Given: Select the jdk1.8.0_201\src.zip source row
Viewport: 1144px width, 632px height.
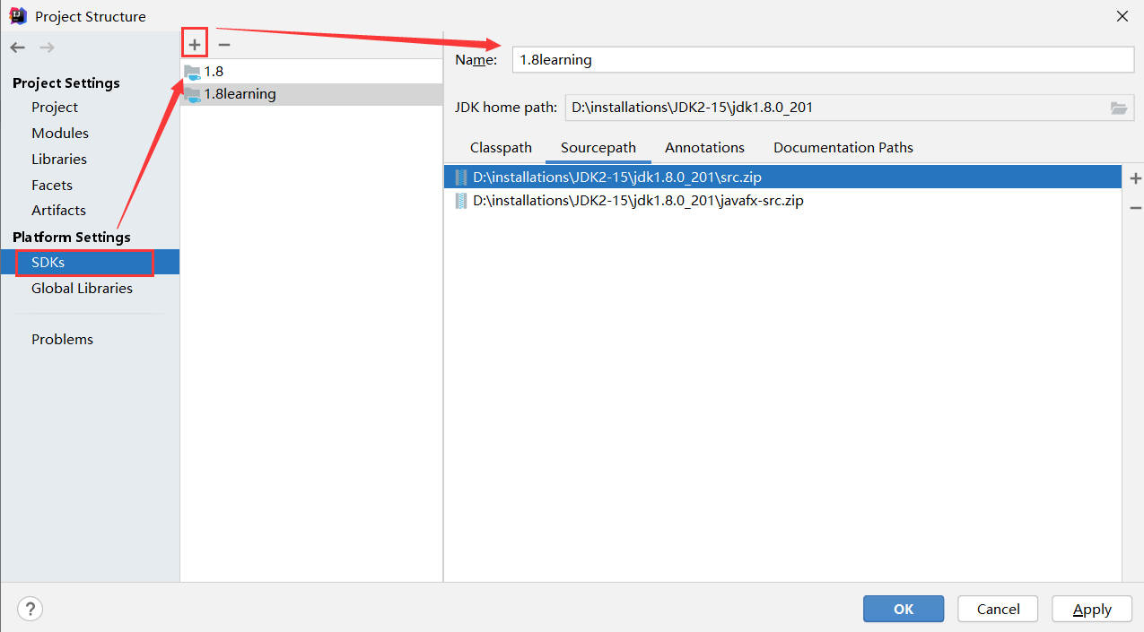Looking at the screenshot, I should (x=782, y=177).
